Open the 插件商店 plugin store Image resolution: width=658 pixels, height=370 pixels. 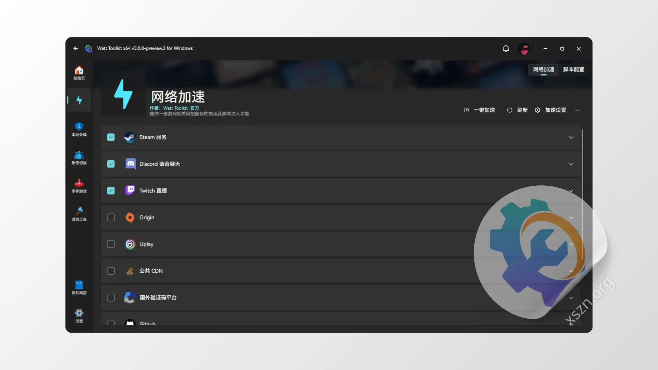point(79,287)
